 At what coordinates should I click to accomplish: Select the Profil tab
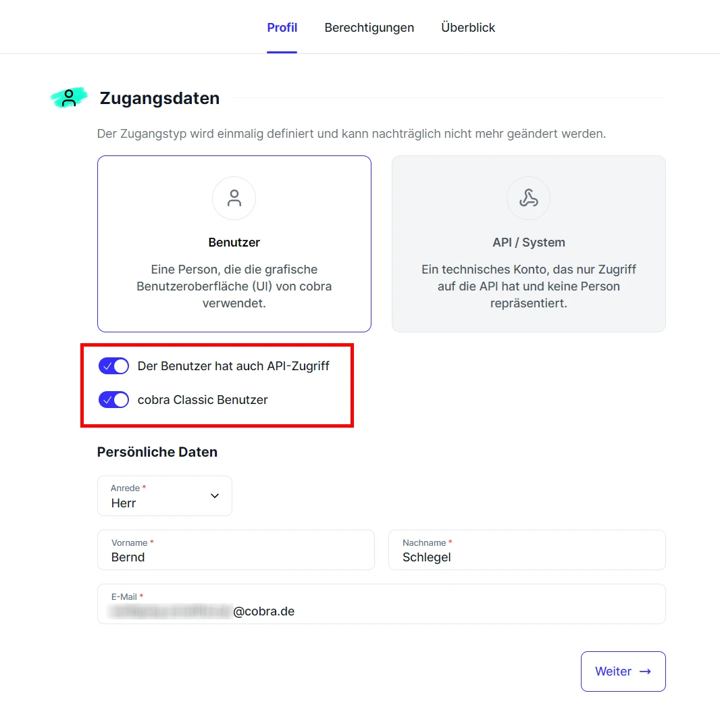[282, 28]
